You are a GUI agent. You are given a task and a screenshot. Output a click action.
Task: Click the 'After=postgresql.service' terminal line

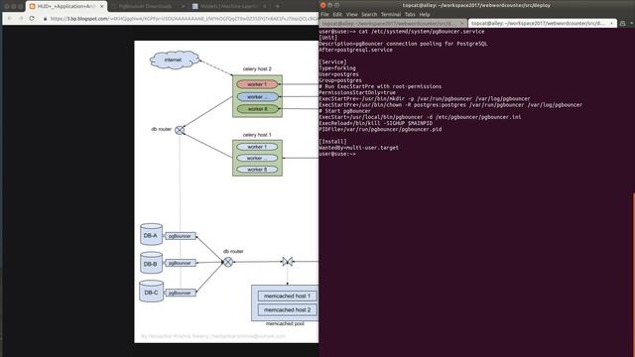pos(355,50)
